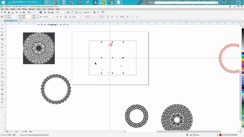This screenshot has width=244, height=137.
Task: Open the end arrowhead dropdown
Action: pos(108,17)
